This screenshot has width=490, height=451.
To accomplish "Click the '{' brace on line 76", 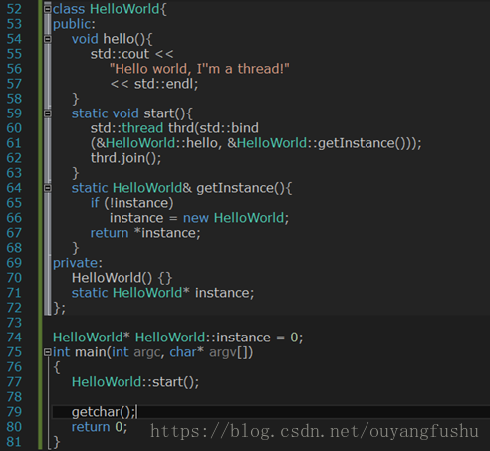I will coord(57,367).
